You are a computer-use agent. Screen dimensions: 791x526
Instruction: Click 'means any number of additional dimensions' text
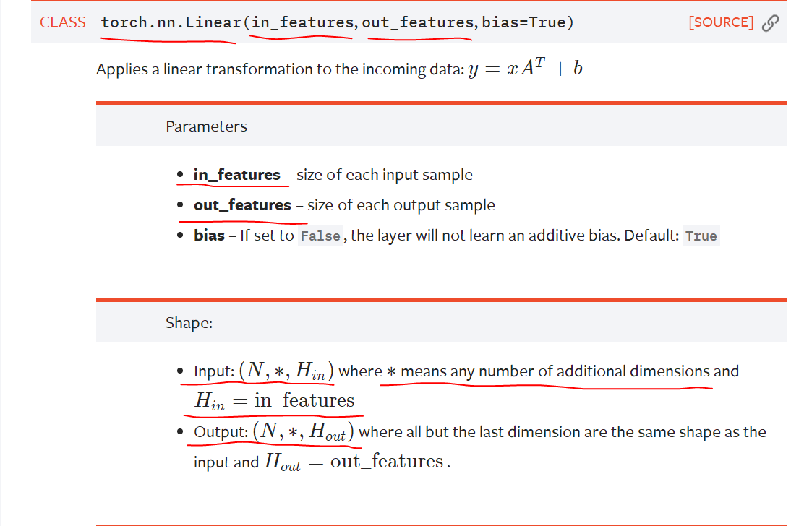[555, 371]
